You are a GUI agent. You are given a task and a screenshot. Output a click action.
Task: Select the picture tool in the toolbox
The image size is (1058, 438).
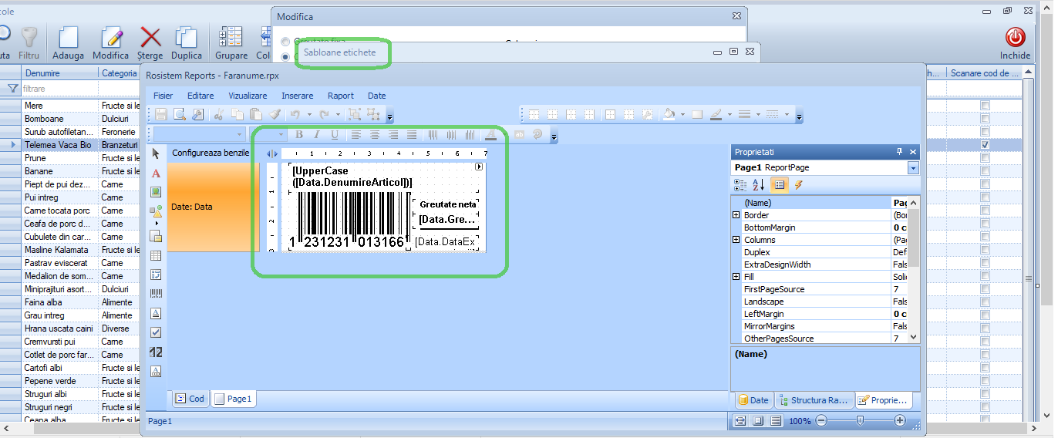[156, 192]
